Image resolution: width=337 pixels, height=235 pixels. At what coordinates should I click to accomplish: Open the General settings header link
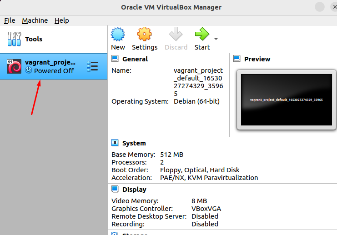[x=135, y=59]
